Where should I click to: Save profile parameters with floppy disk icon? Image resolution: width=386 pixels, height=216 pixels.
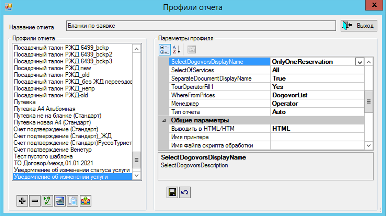(x=172, y=192)
